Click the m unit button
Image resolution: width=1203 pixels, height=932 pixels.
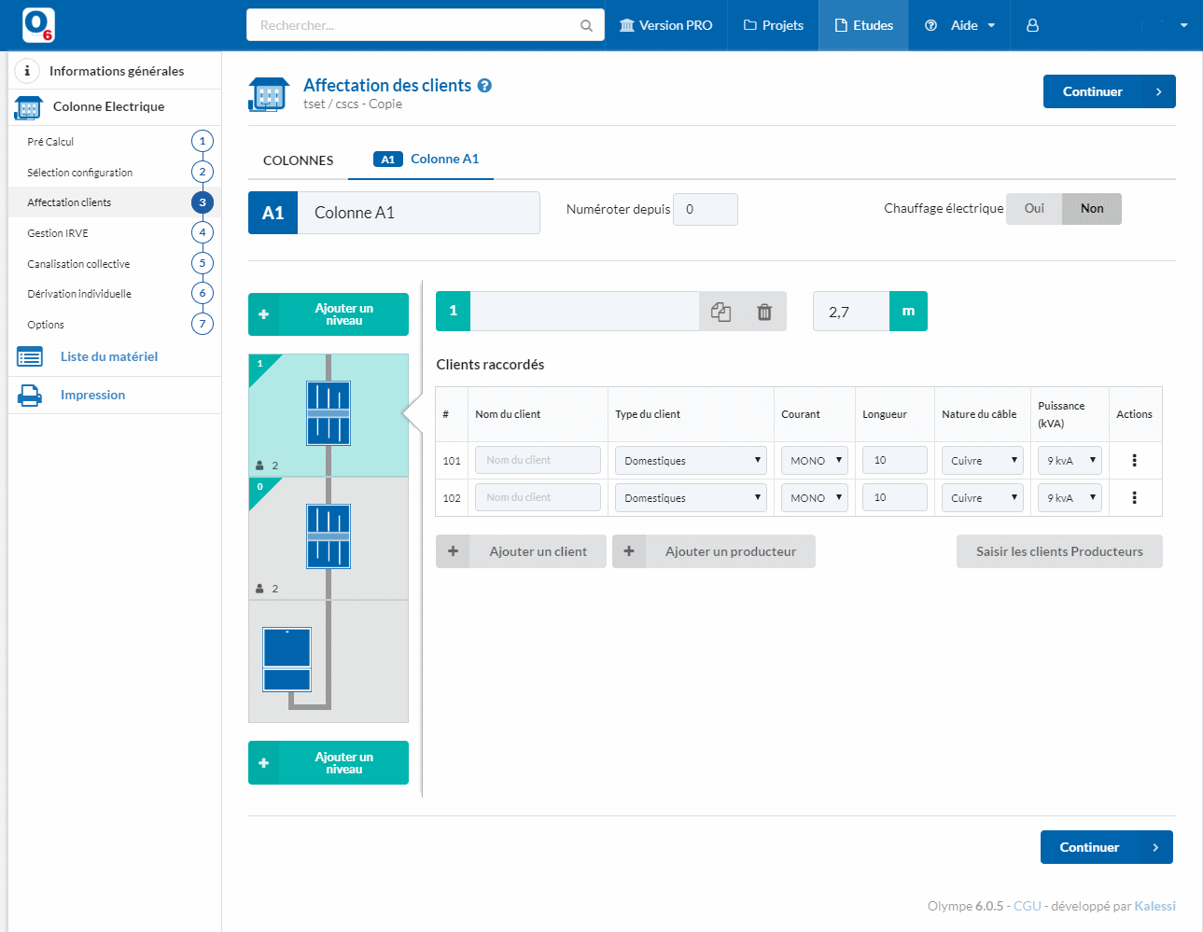[908, 312]
